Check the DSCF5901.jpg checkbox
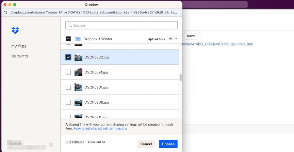The width and height of the screenshot is (294, 152). (x=68, y=87)
